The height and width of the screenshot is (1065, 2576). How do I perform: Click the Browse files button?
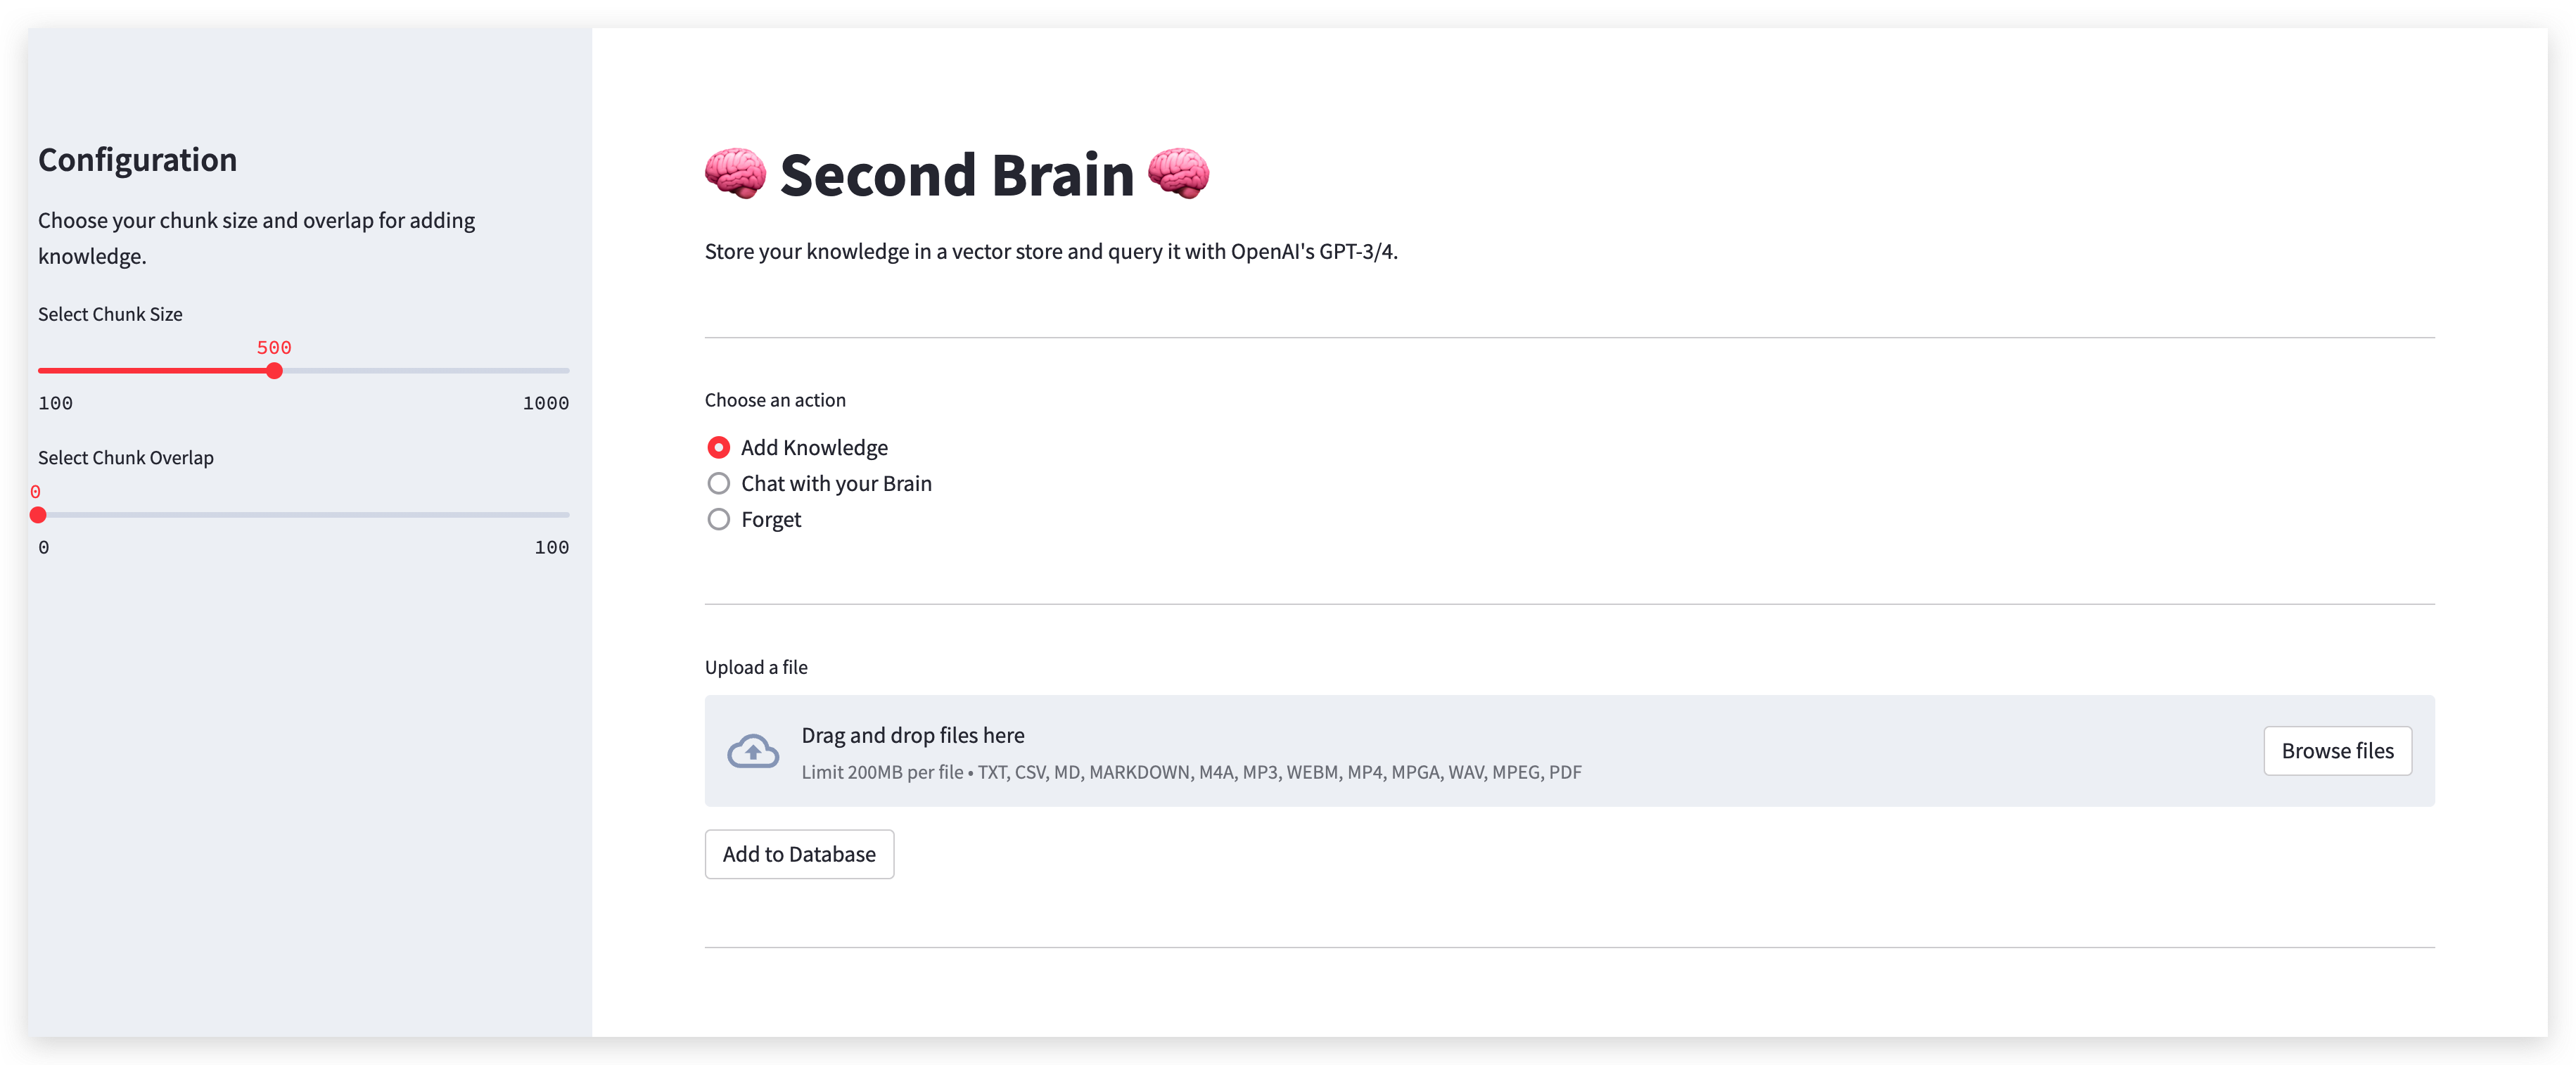click(2336, 750)
